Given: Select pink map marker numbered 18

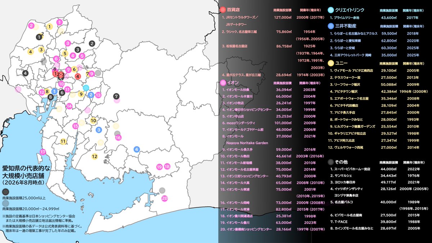Looking at the screenshot, I should pos(167,167).
